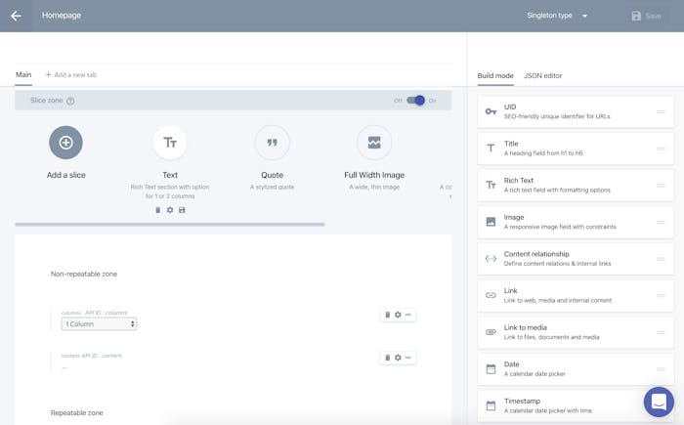
Task: Click 'SEO-friendly unique identifier for URLs' text
Action: 557,116
